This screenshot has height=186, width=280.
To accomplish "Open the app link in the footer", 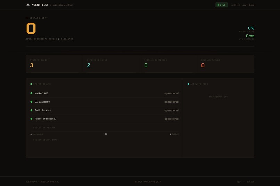I will pyautogui.click(x=239, y=182).
